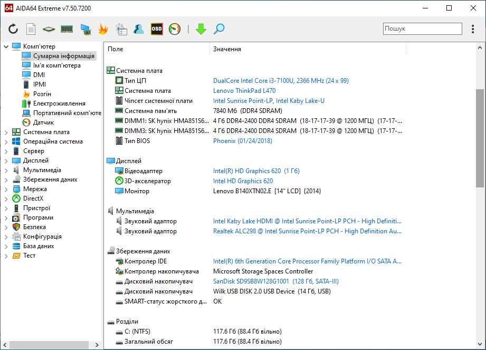The width and height of the screenshot is (486, 350).
Task: Open the user account toolbar icon
Action: click(x=139, y=29)
